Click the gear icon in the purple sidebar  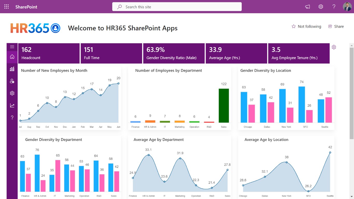12,93
